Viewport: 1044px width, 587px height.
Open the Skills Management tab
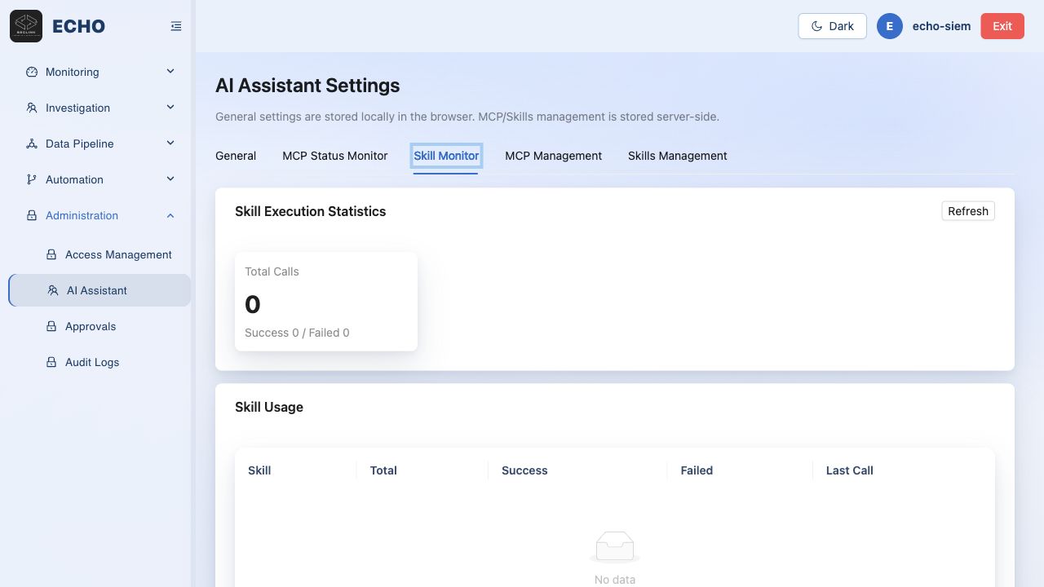tap(677, 156)
